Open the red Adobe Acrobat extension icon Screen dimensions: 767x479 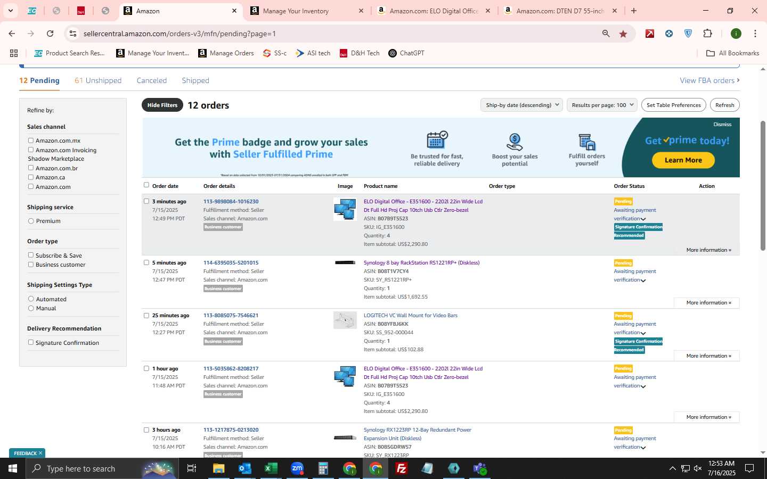650,34
